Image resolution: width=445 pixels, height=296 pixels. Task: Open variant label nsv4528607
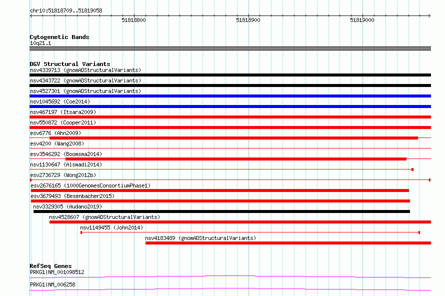104,217
